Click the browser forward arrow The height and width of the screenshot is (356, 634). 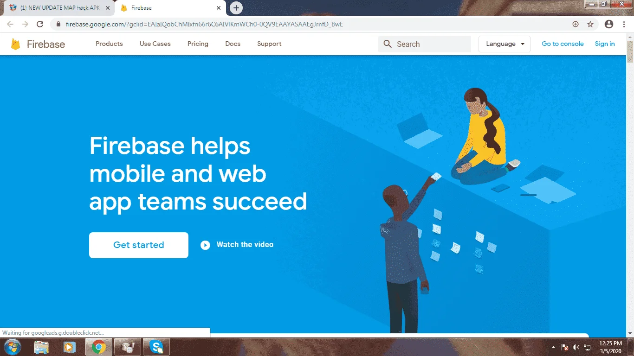point(25,24)
